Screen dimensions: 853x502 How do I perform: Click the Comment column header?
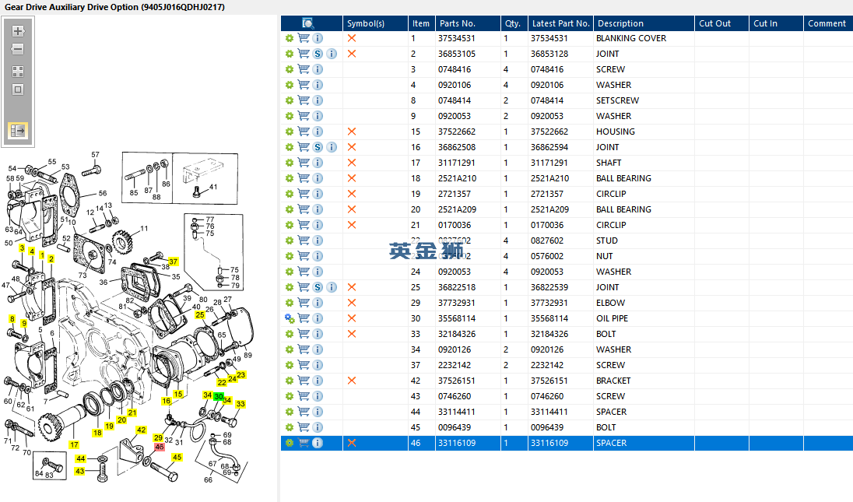point(827,23)
